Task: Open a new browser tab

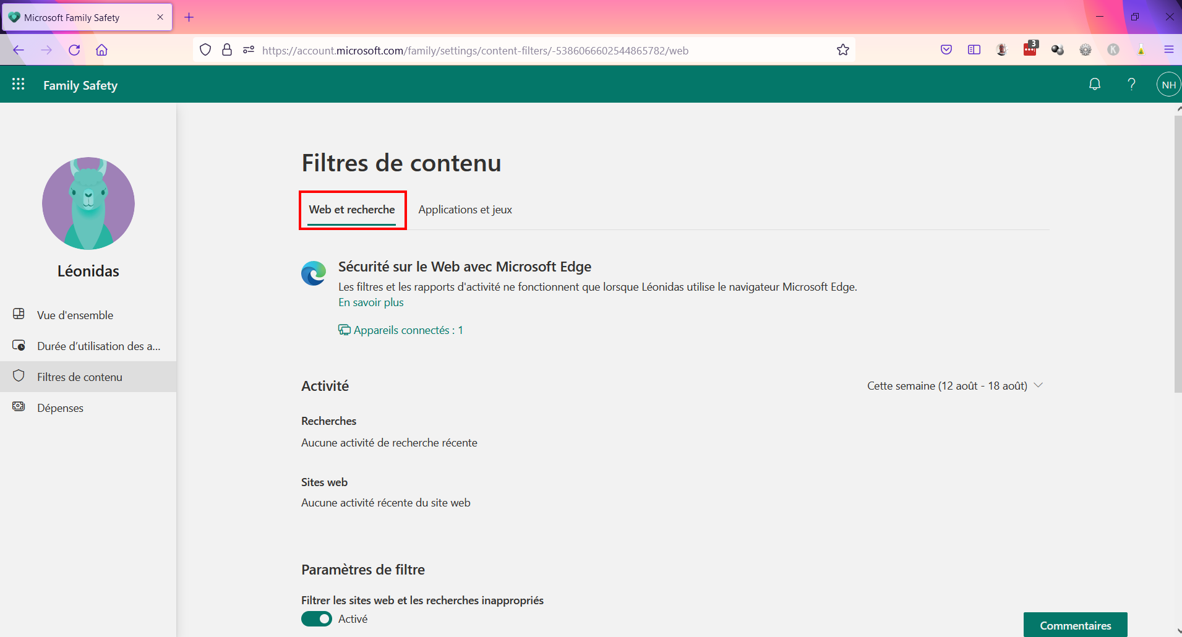Action: click(x=189, y=17)
